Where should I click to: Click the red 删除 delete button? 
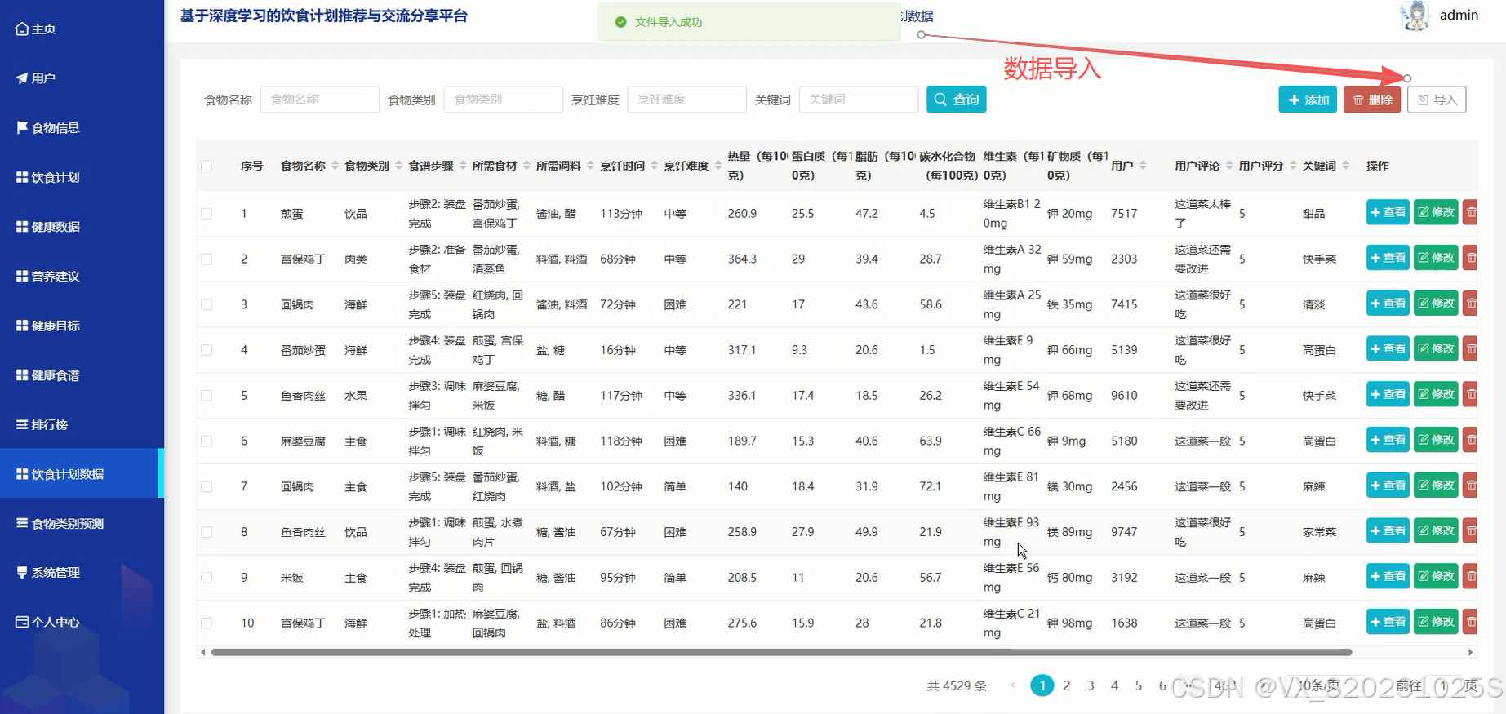(1372, 100)
